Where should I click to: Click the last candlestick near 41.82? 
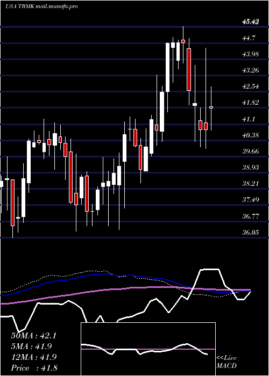tap(211, 107)
